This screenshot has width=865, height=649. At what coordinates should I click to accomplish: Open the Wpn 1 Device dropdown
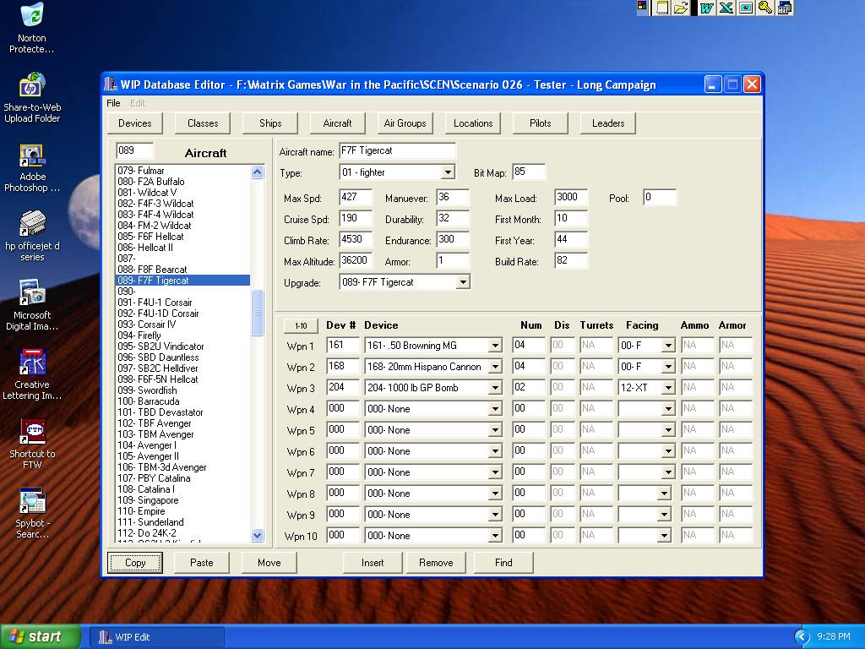[495, 346]
